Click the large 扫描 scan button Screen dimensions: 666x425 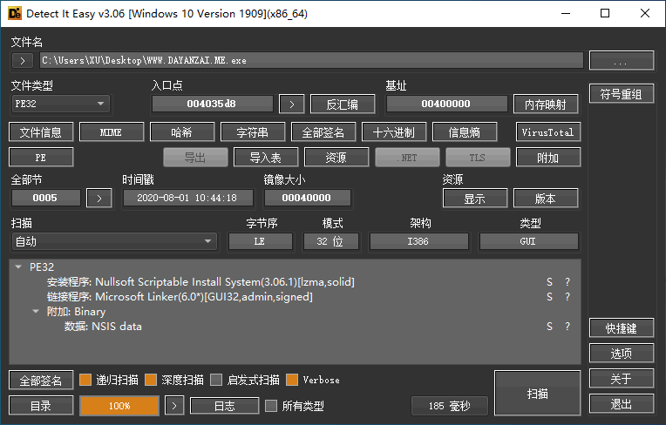click(x=537, y=393)
